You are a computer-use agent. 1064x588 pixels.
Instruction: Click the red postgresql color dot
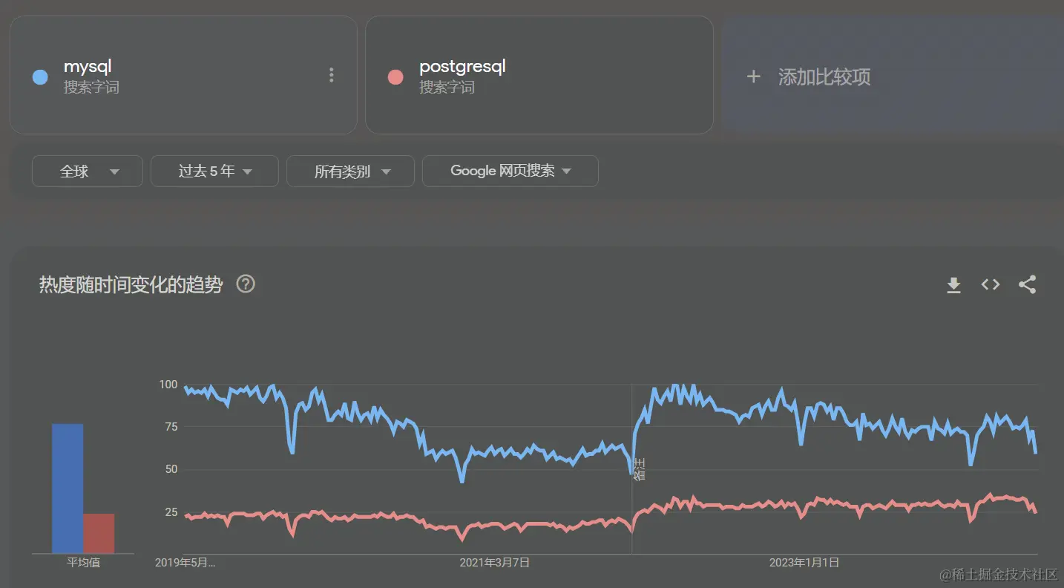[x=395, y=77]
